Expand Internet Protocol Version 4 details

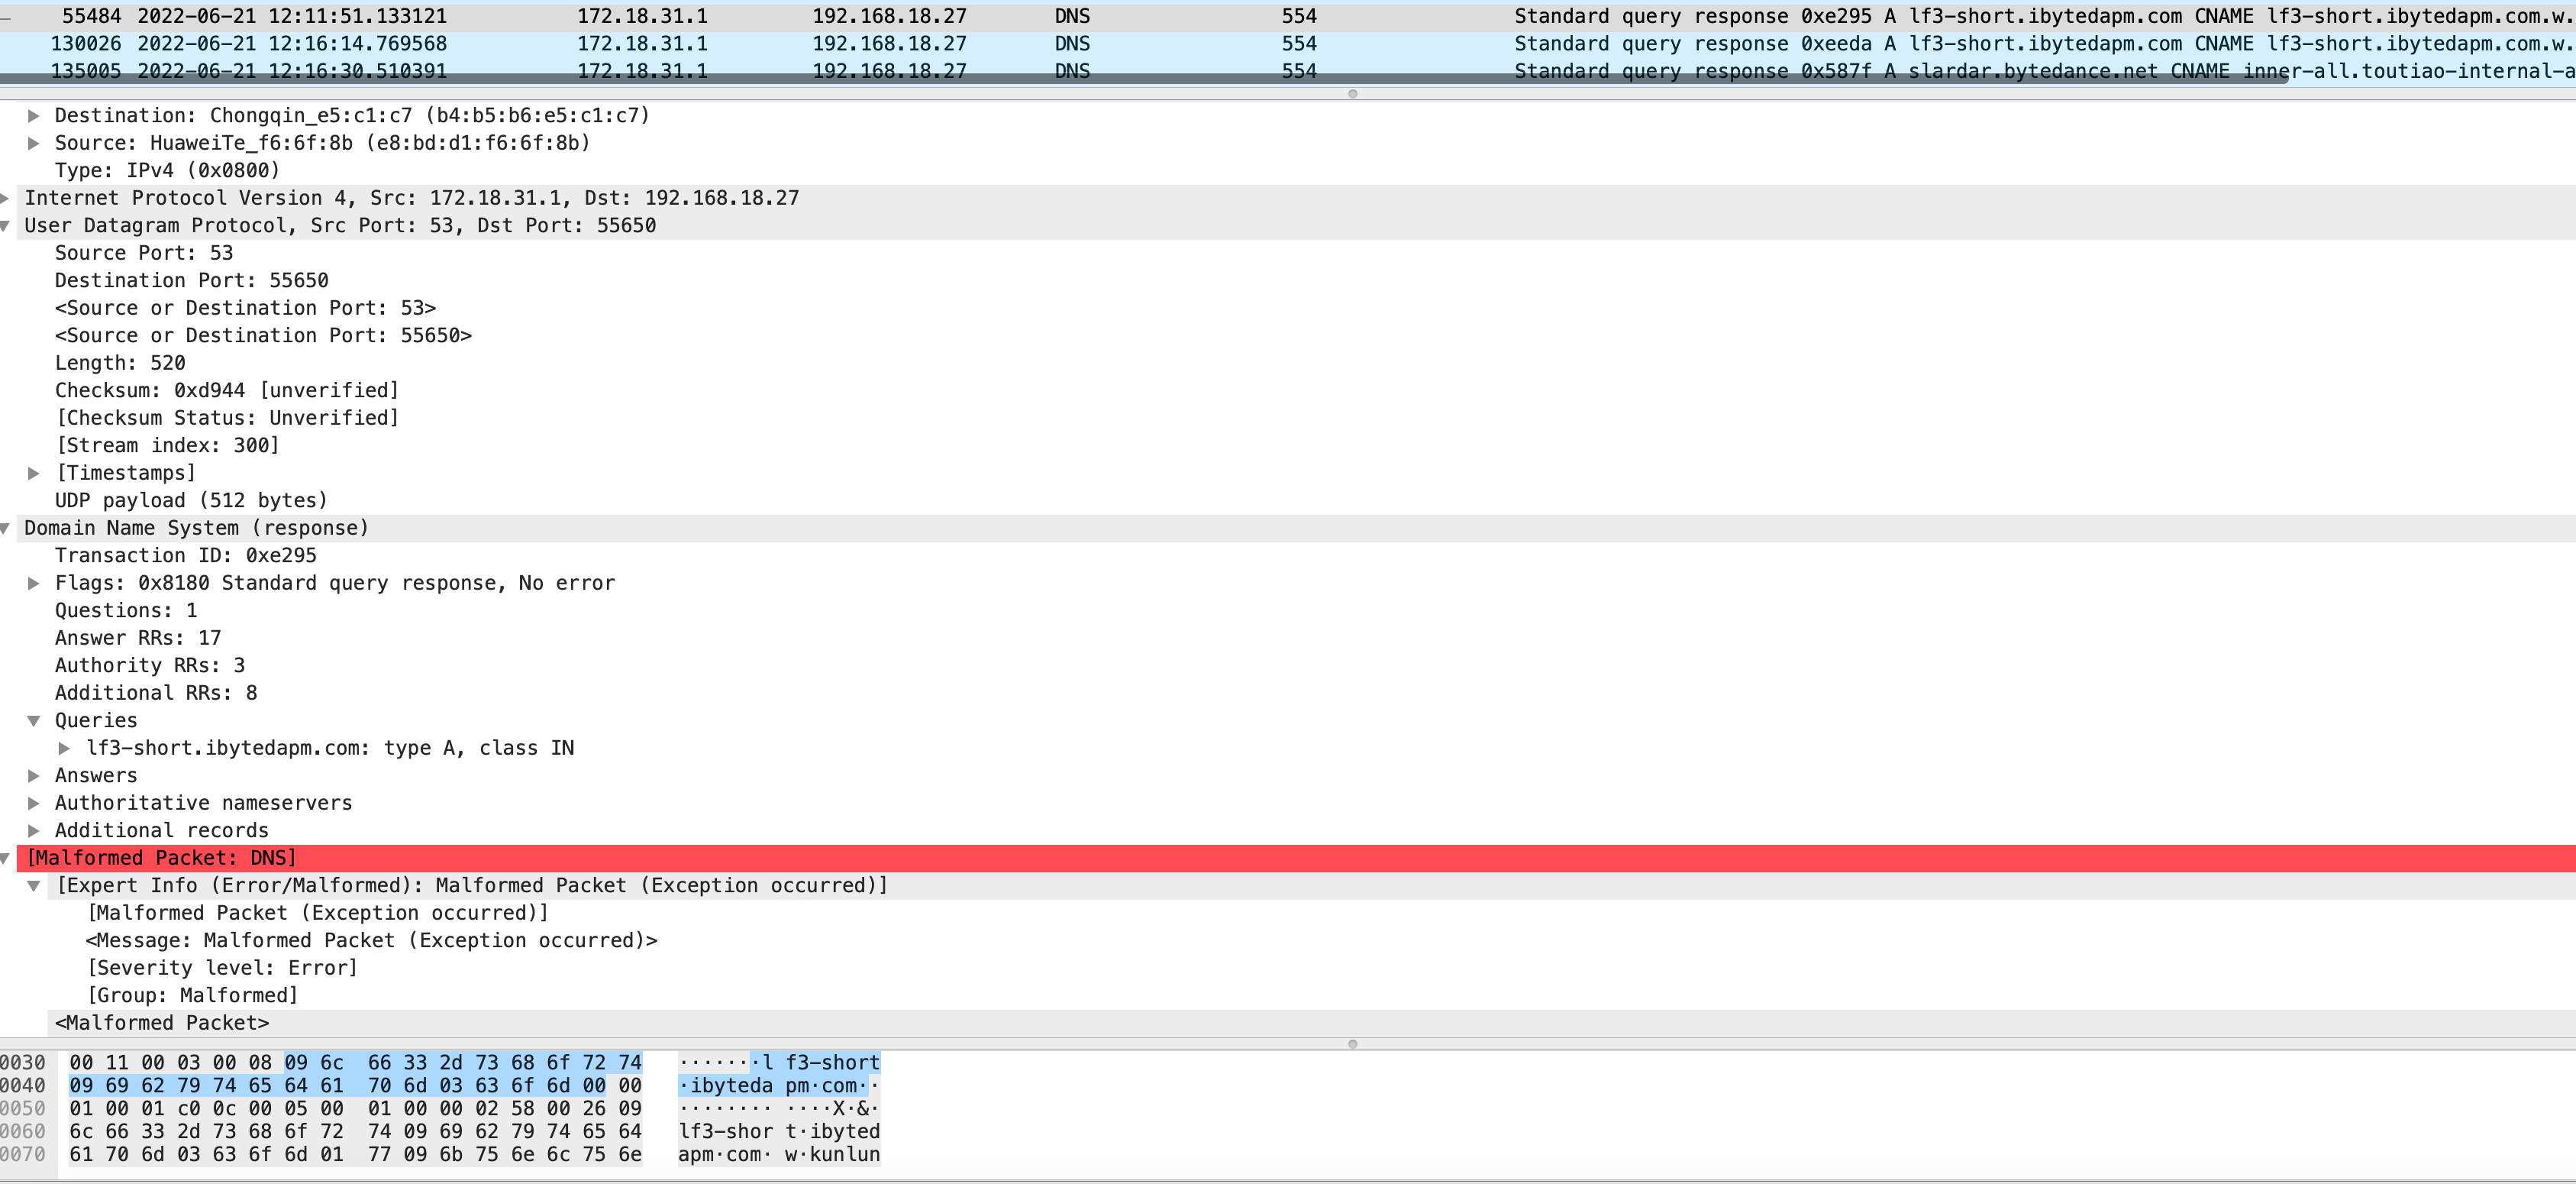pyautogui.click(x=5, y=198)
